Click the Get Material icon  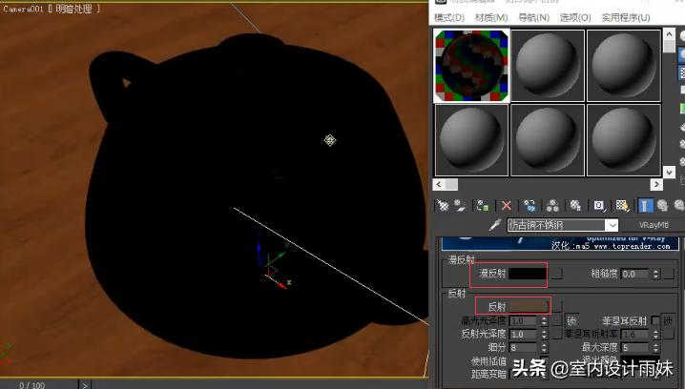[x=443, y=205]
